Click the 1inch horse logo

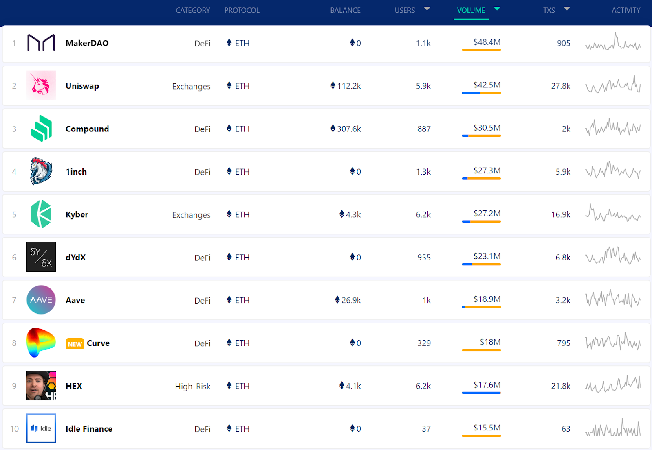41,171
